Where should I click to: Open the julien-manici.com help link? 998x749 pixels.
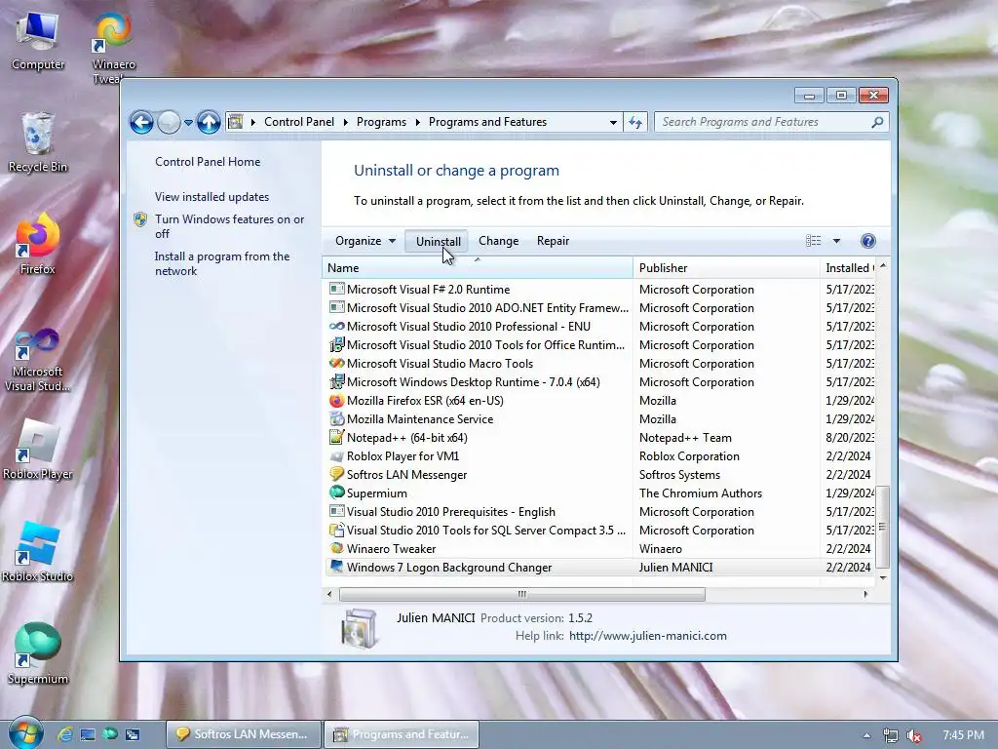[647, 636]
